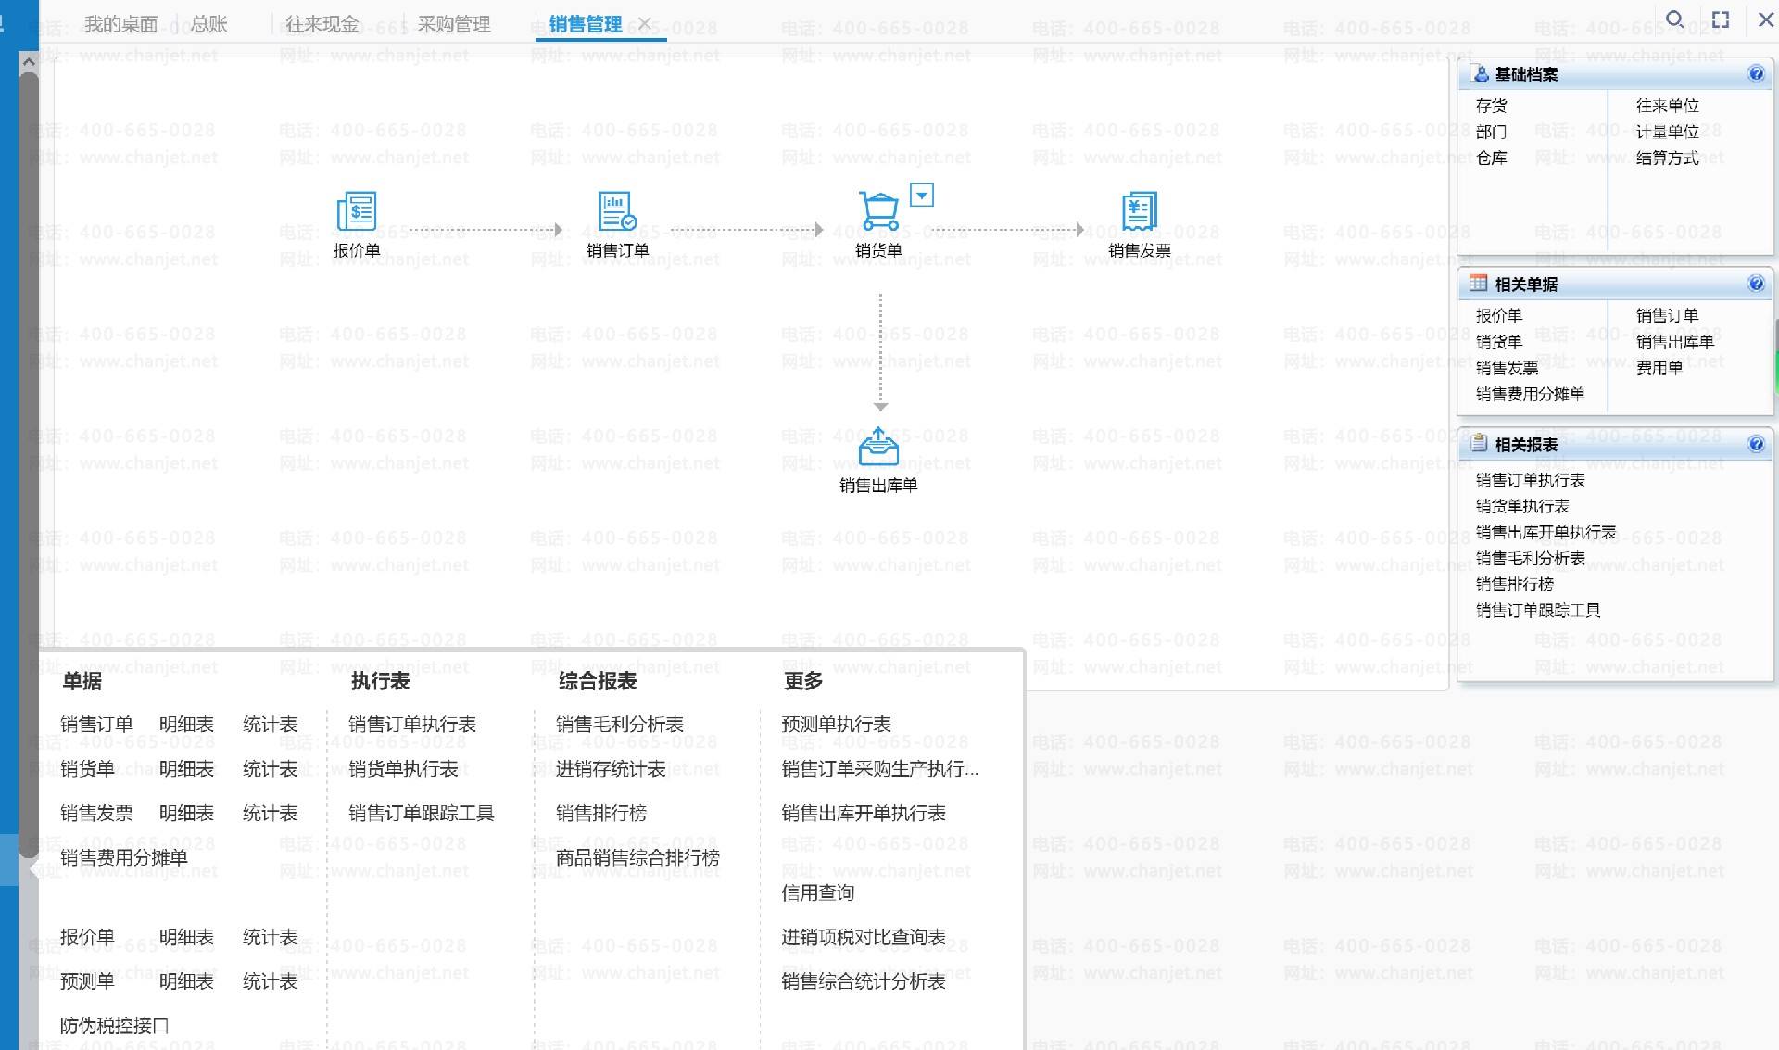This screenshot has height=1050, width=1779.
Task: Expand the dropdown arrow beside 销货单
Action: click(922, 196)
